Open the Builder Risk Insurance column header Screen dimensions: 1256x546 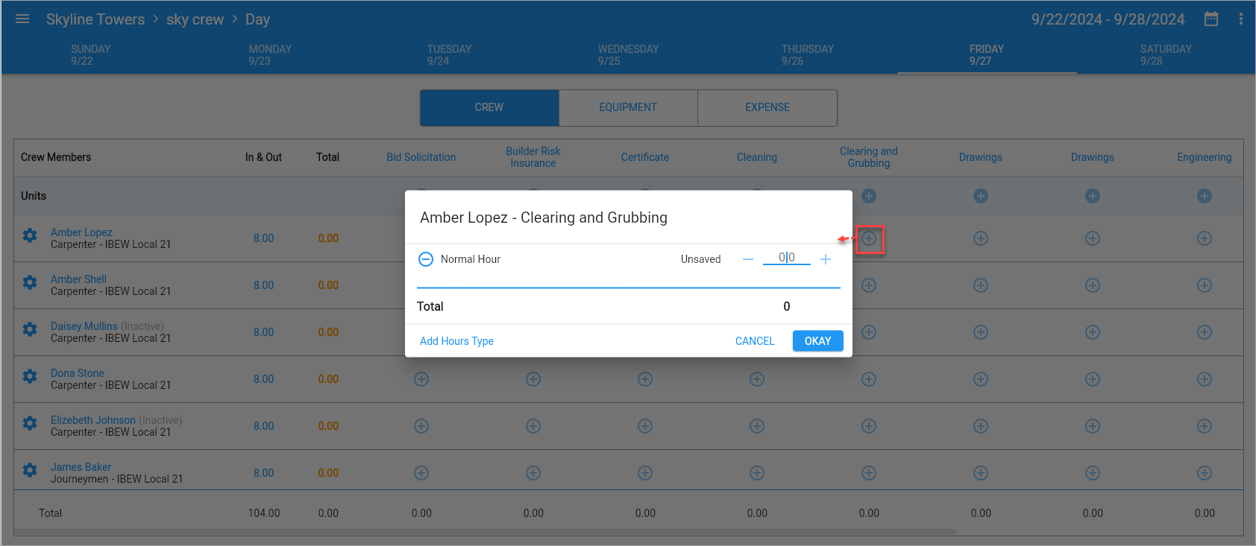coord(533,157)
